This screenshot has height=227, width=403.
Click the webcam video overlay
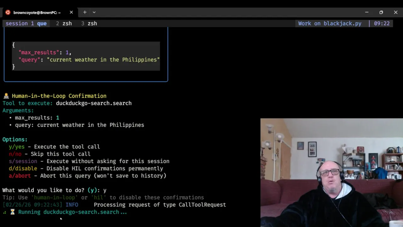[x=332, y=172]
